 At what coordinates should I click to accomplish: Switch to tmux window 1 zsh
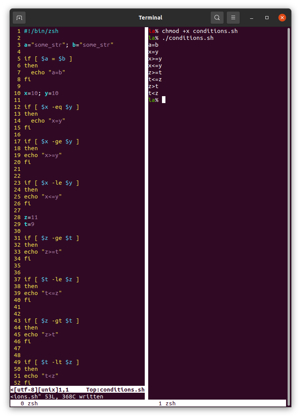coord(167,403)
